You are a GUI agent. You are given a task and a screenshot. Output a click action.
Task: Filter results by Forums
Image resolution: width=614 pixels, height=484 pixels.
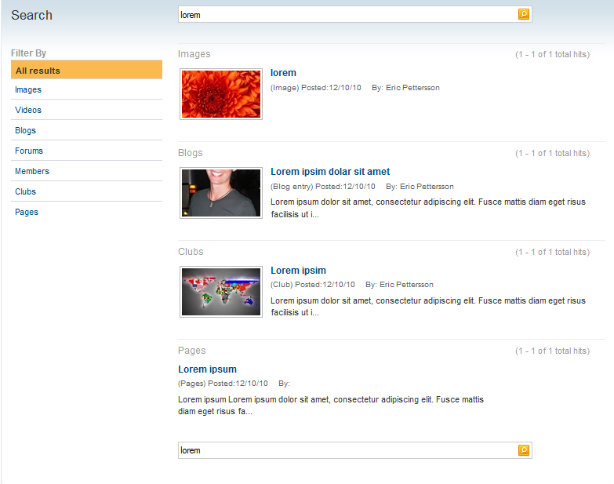click(x=29, y=151)
